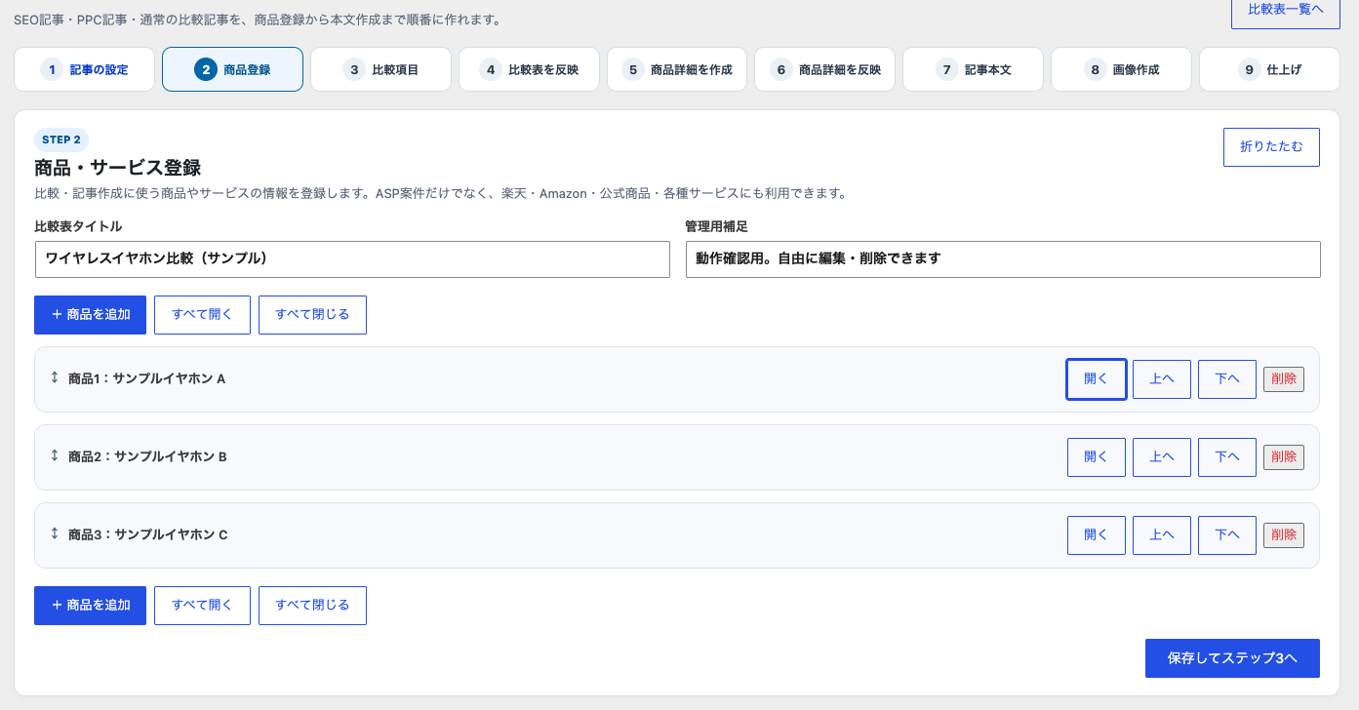Image resolution: width=1359 pixels, height=710 pixels.
Task: Click the 商品1：サンプルイヤホン A title text
Action: 147,378
